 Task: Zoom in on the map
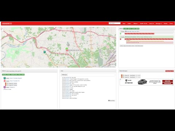(3, 29)
